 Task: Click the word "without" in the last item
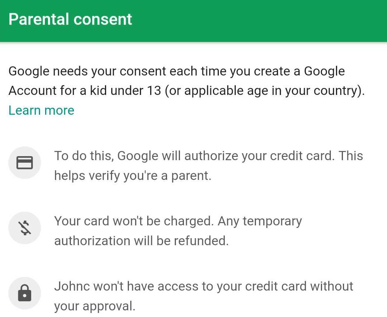(332, 286)
